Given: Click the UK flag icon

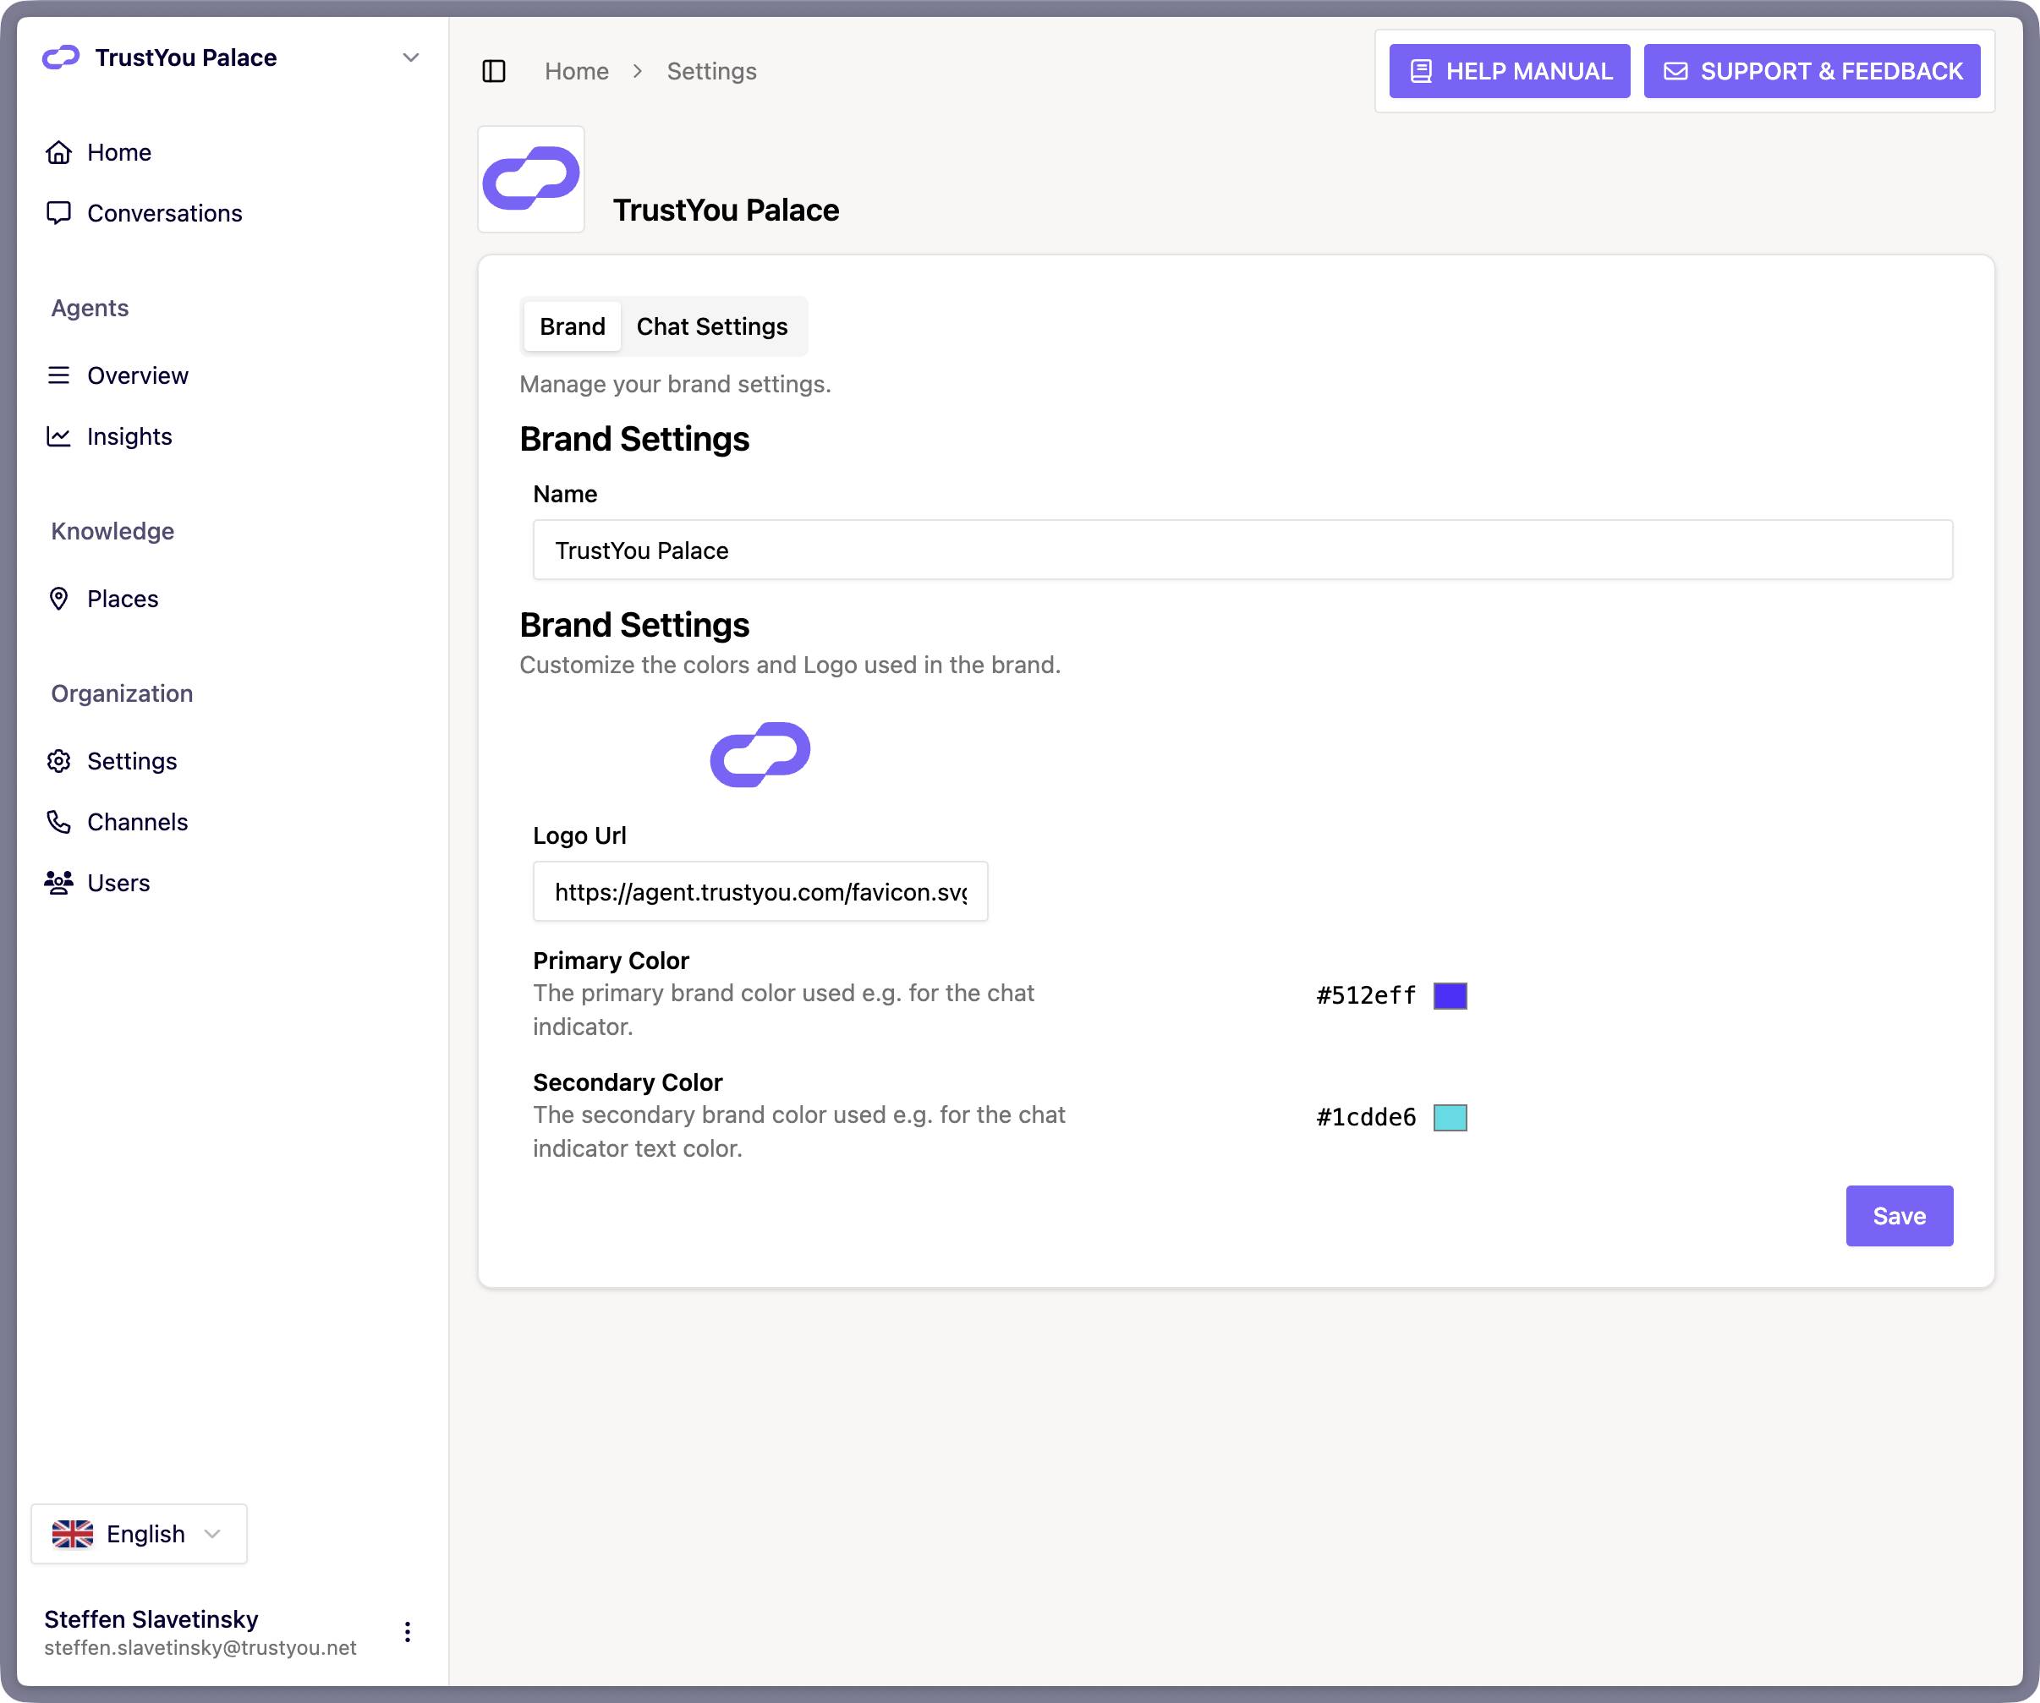Looking at the screenshot, I should point(73,1534).
